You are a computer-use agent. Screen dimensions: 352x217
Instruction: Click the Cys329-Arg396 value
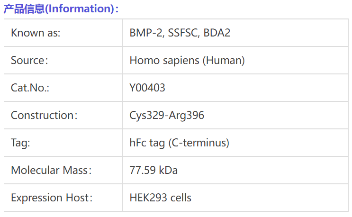(x=167, y=116)
